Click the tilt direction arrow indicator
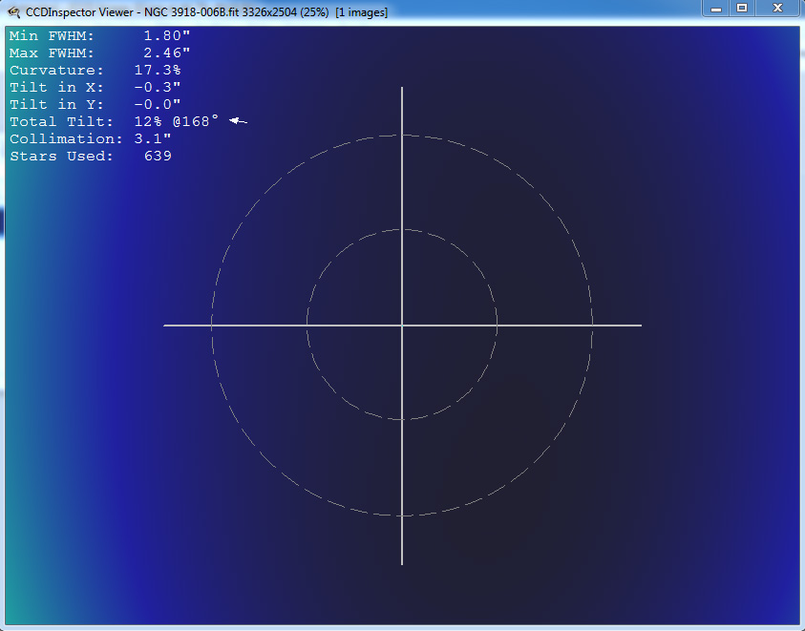The width and height of the screenshot is (805, 631). pyautogui.click(x=238, y=121)
